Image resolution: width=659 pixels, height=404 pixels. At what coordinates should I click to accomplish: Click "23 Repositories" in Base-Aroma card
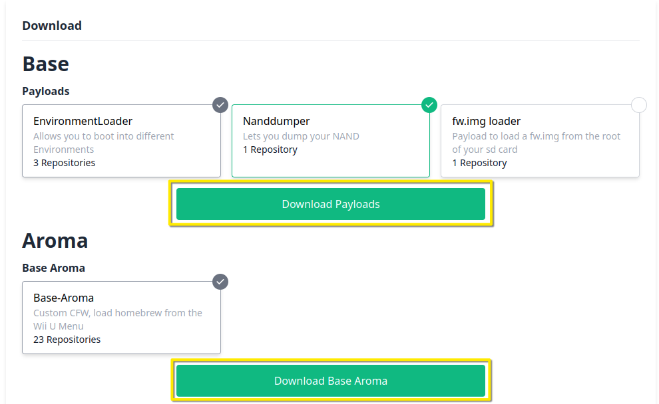pos(67,340)
